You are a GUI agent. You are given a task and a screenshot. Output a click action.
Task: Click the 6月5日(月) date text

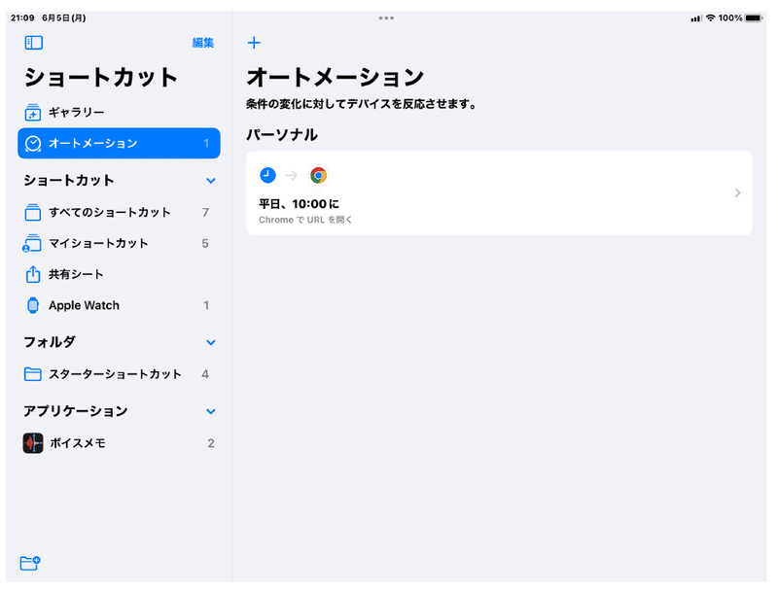[63, 18]
